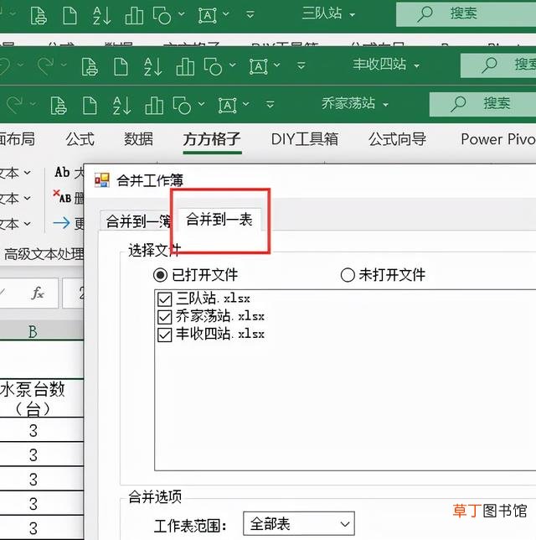Expand shapes dropdown arrow in 乔家荡站 window
This screenshot has height=540, width=536.
(201, 104)
